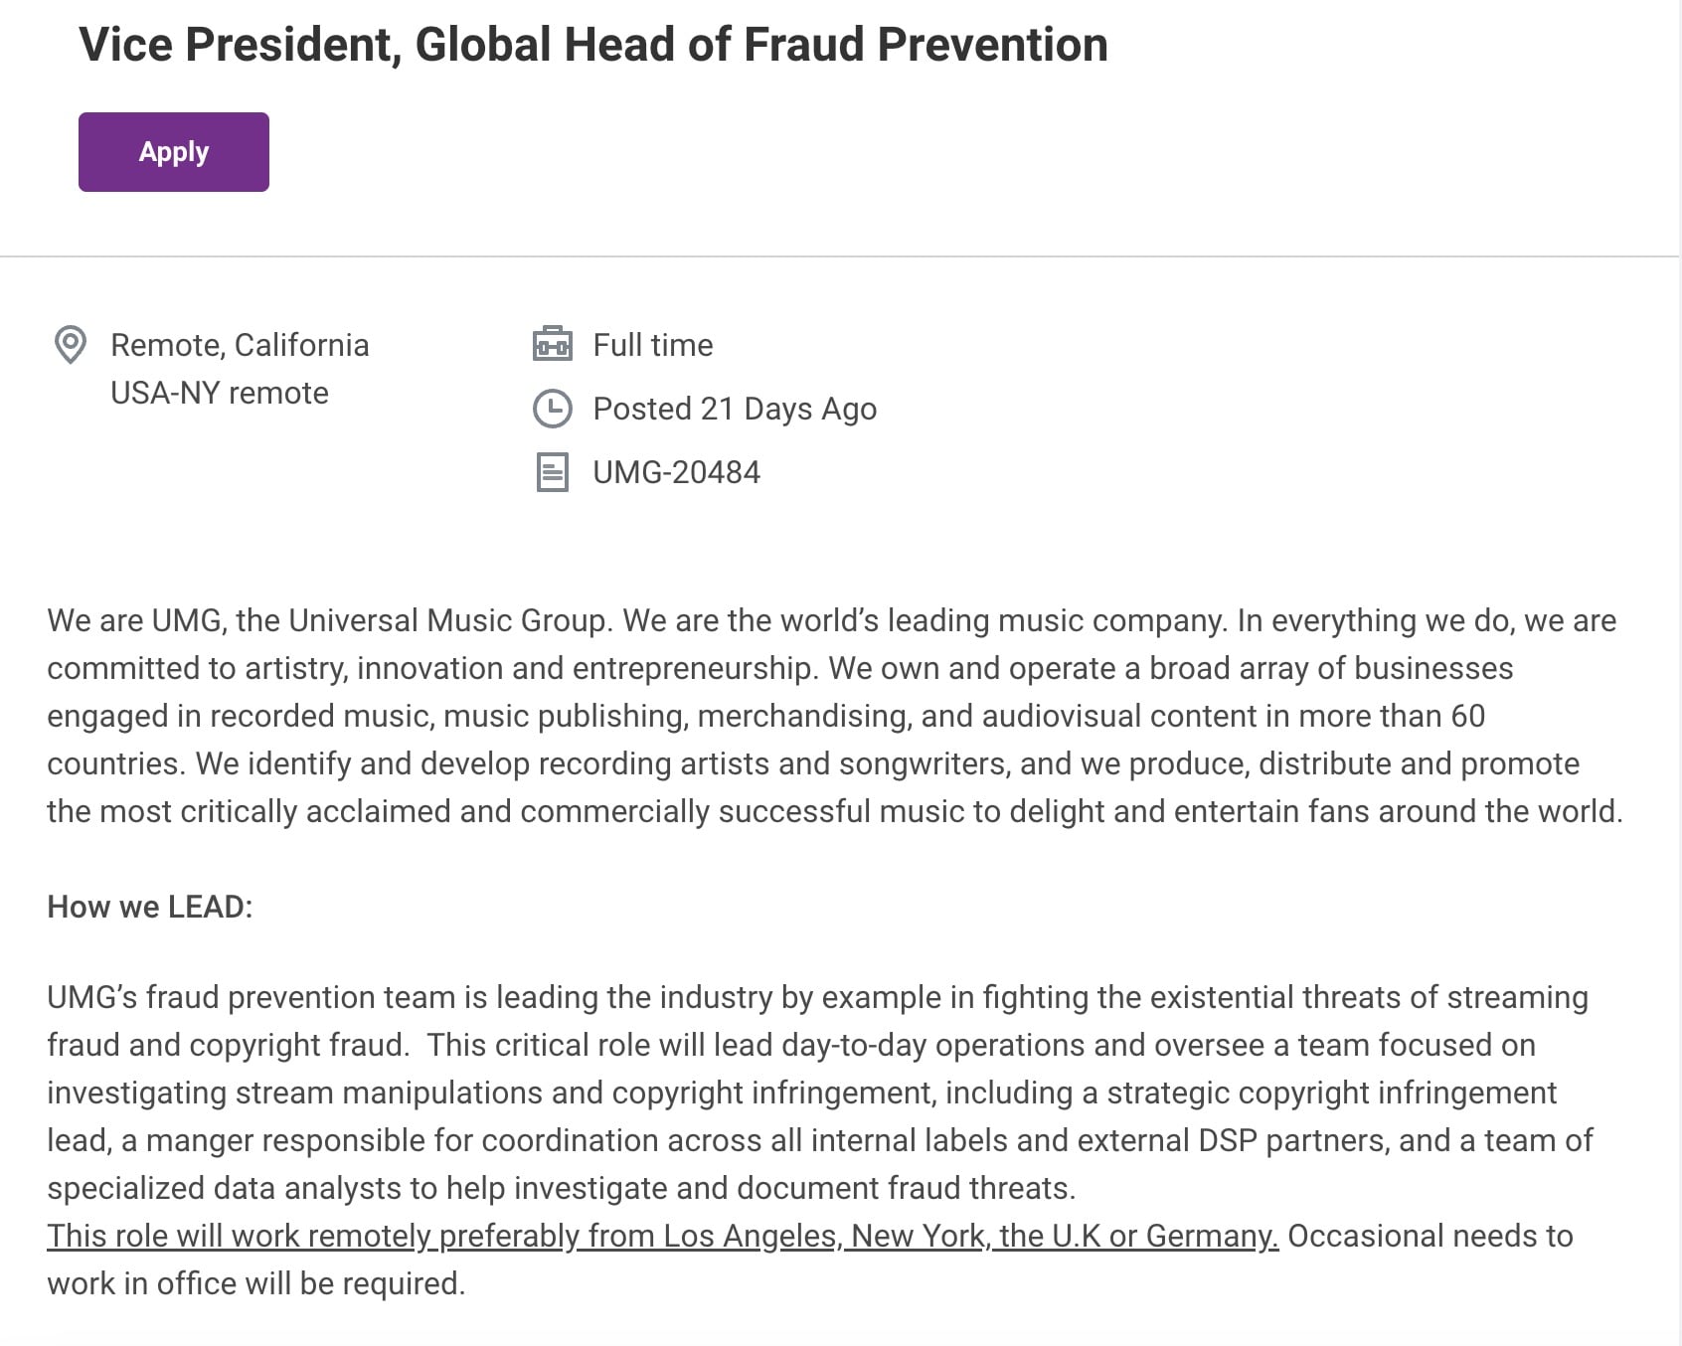Viewport: 1682px width, 1346px height.
Task: Click the purple Apply button
Action: tap(174, 152)
